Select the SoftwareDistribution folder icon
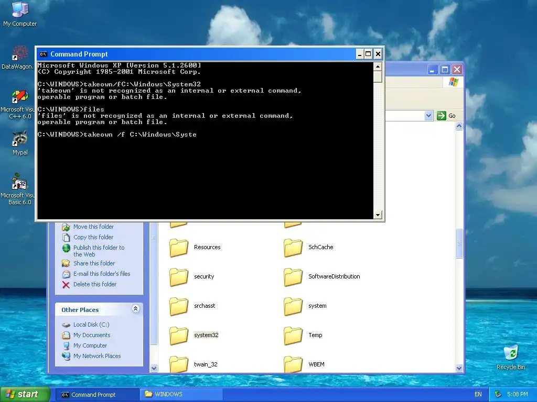The image size is (537, 402). pyautogui.click(x=293, y=277)
